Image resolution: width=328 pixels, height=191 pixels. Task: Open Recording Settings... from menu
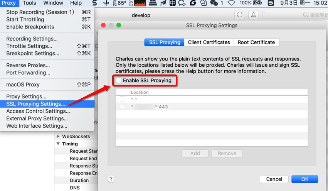[x=47, y=39]
